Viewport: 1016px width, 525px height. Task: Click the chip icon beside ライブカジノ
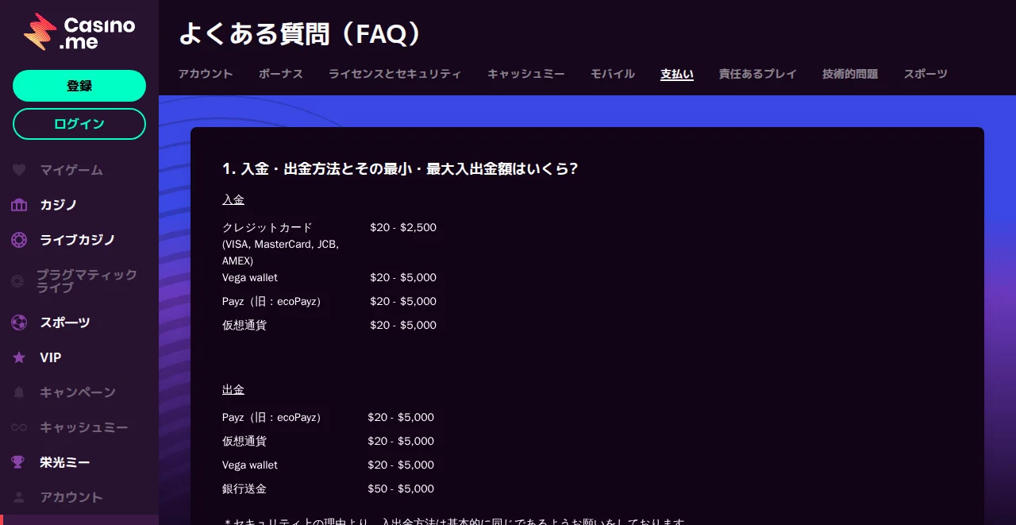[19, 240]
